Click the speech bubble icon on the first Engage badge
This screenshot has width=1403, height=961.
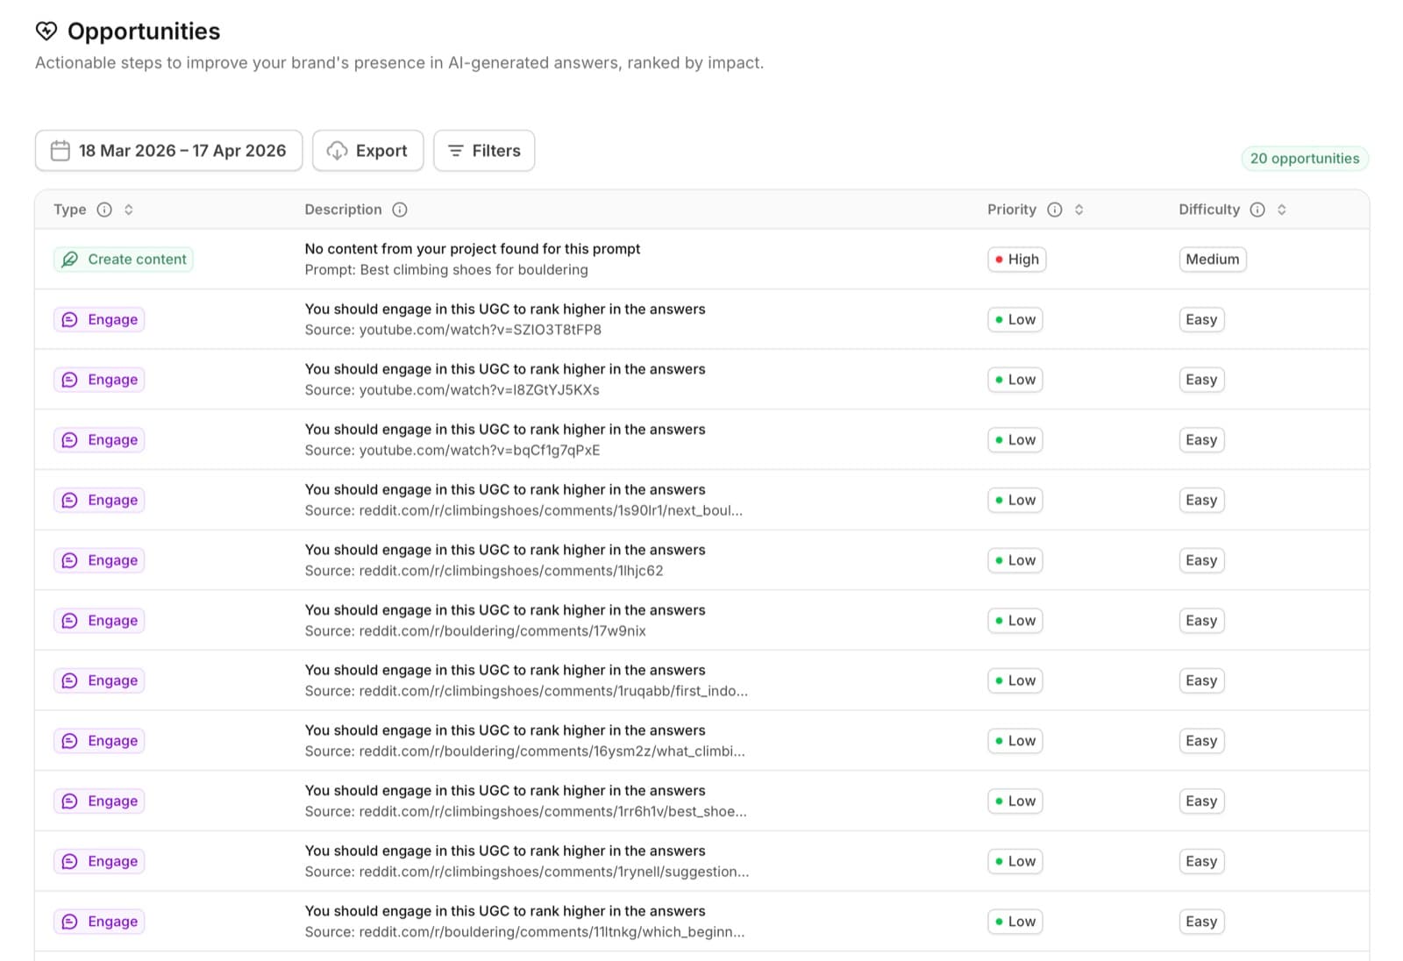(69, 319)
